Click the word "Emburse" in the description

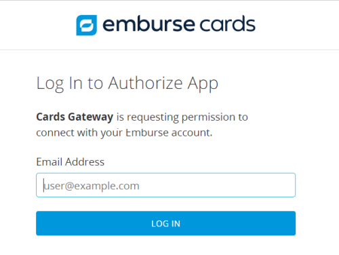point(147,132)
